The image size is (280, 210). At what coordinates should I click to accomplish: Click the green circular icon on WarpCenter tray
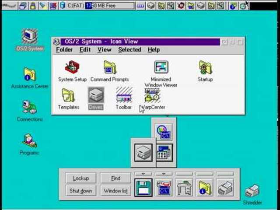pyautogui.click(x=243, y=6)
